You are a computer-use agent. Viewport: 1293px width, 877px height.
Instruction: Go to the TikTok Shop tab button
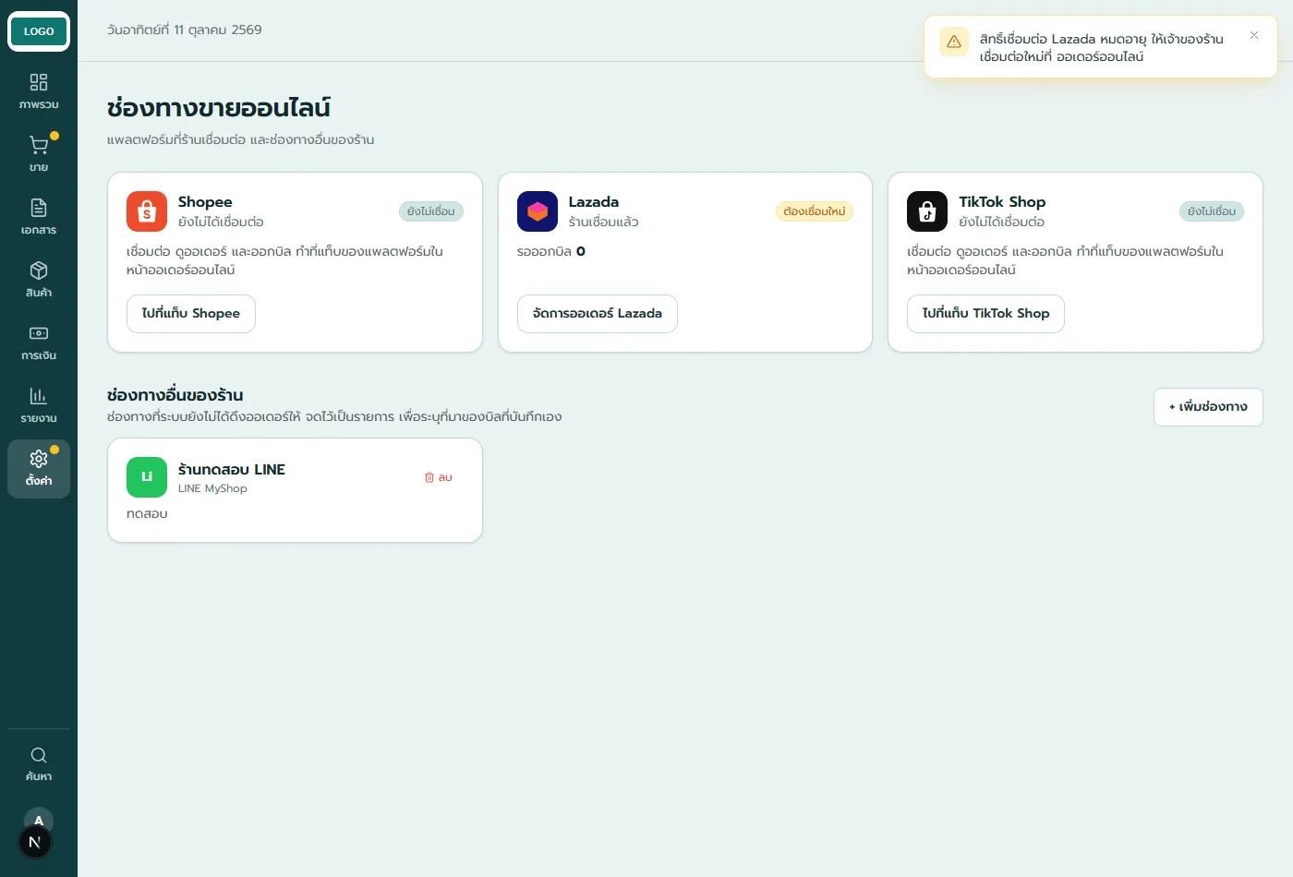point(985,314)
